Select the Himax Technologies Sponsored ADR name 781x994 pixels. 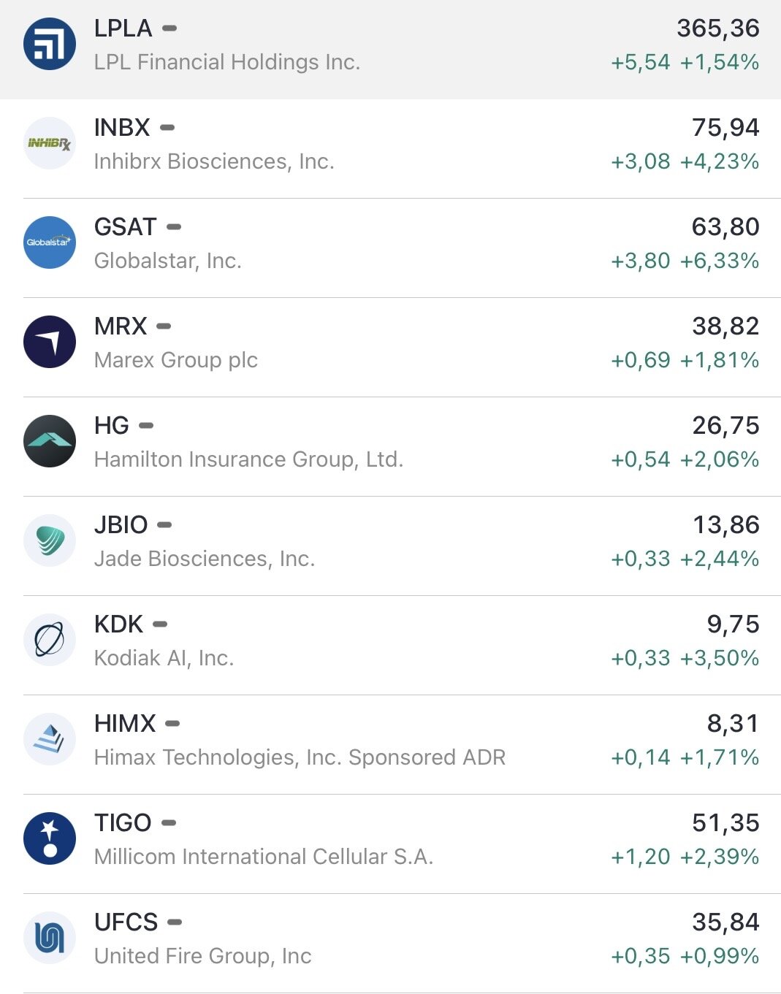pyautogui.click(x=300, y=757)
